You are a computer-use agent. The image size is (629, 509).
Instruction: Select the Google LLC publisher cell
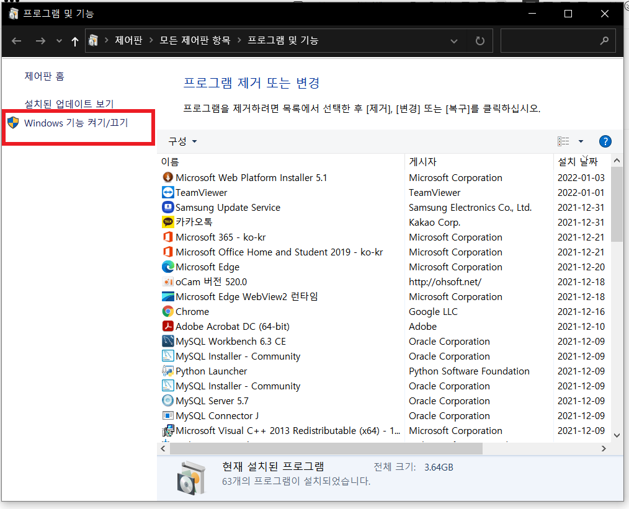pos(433,311)
